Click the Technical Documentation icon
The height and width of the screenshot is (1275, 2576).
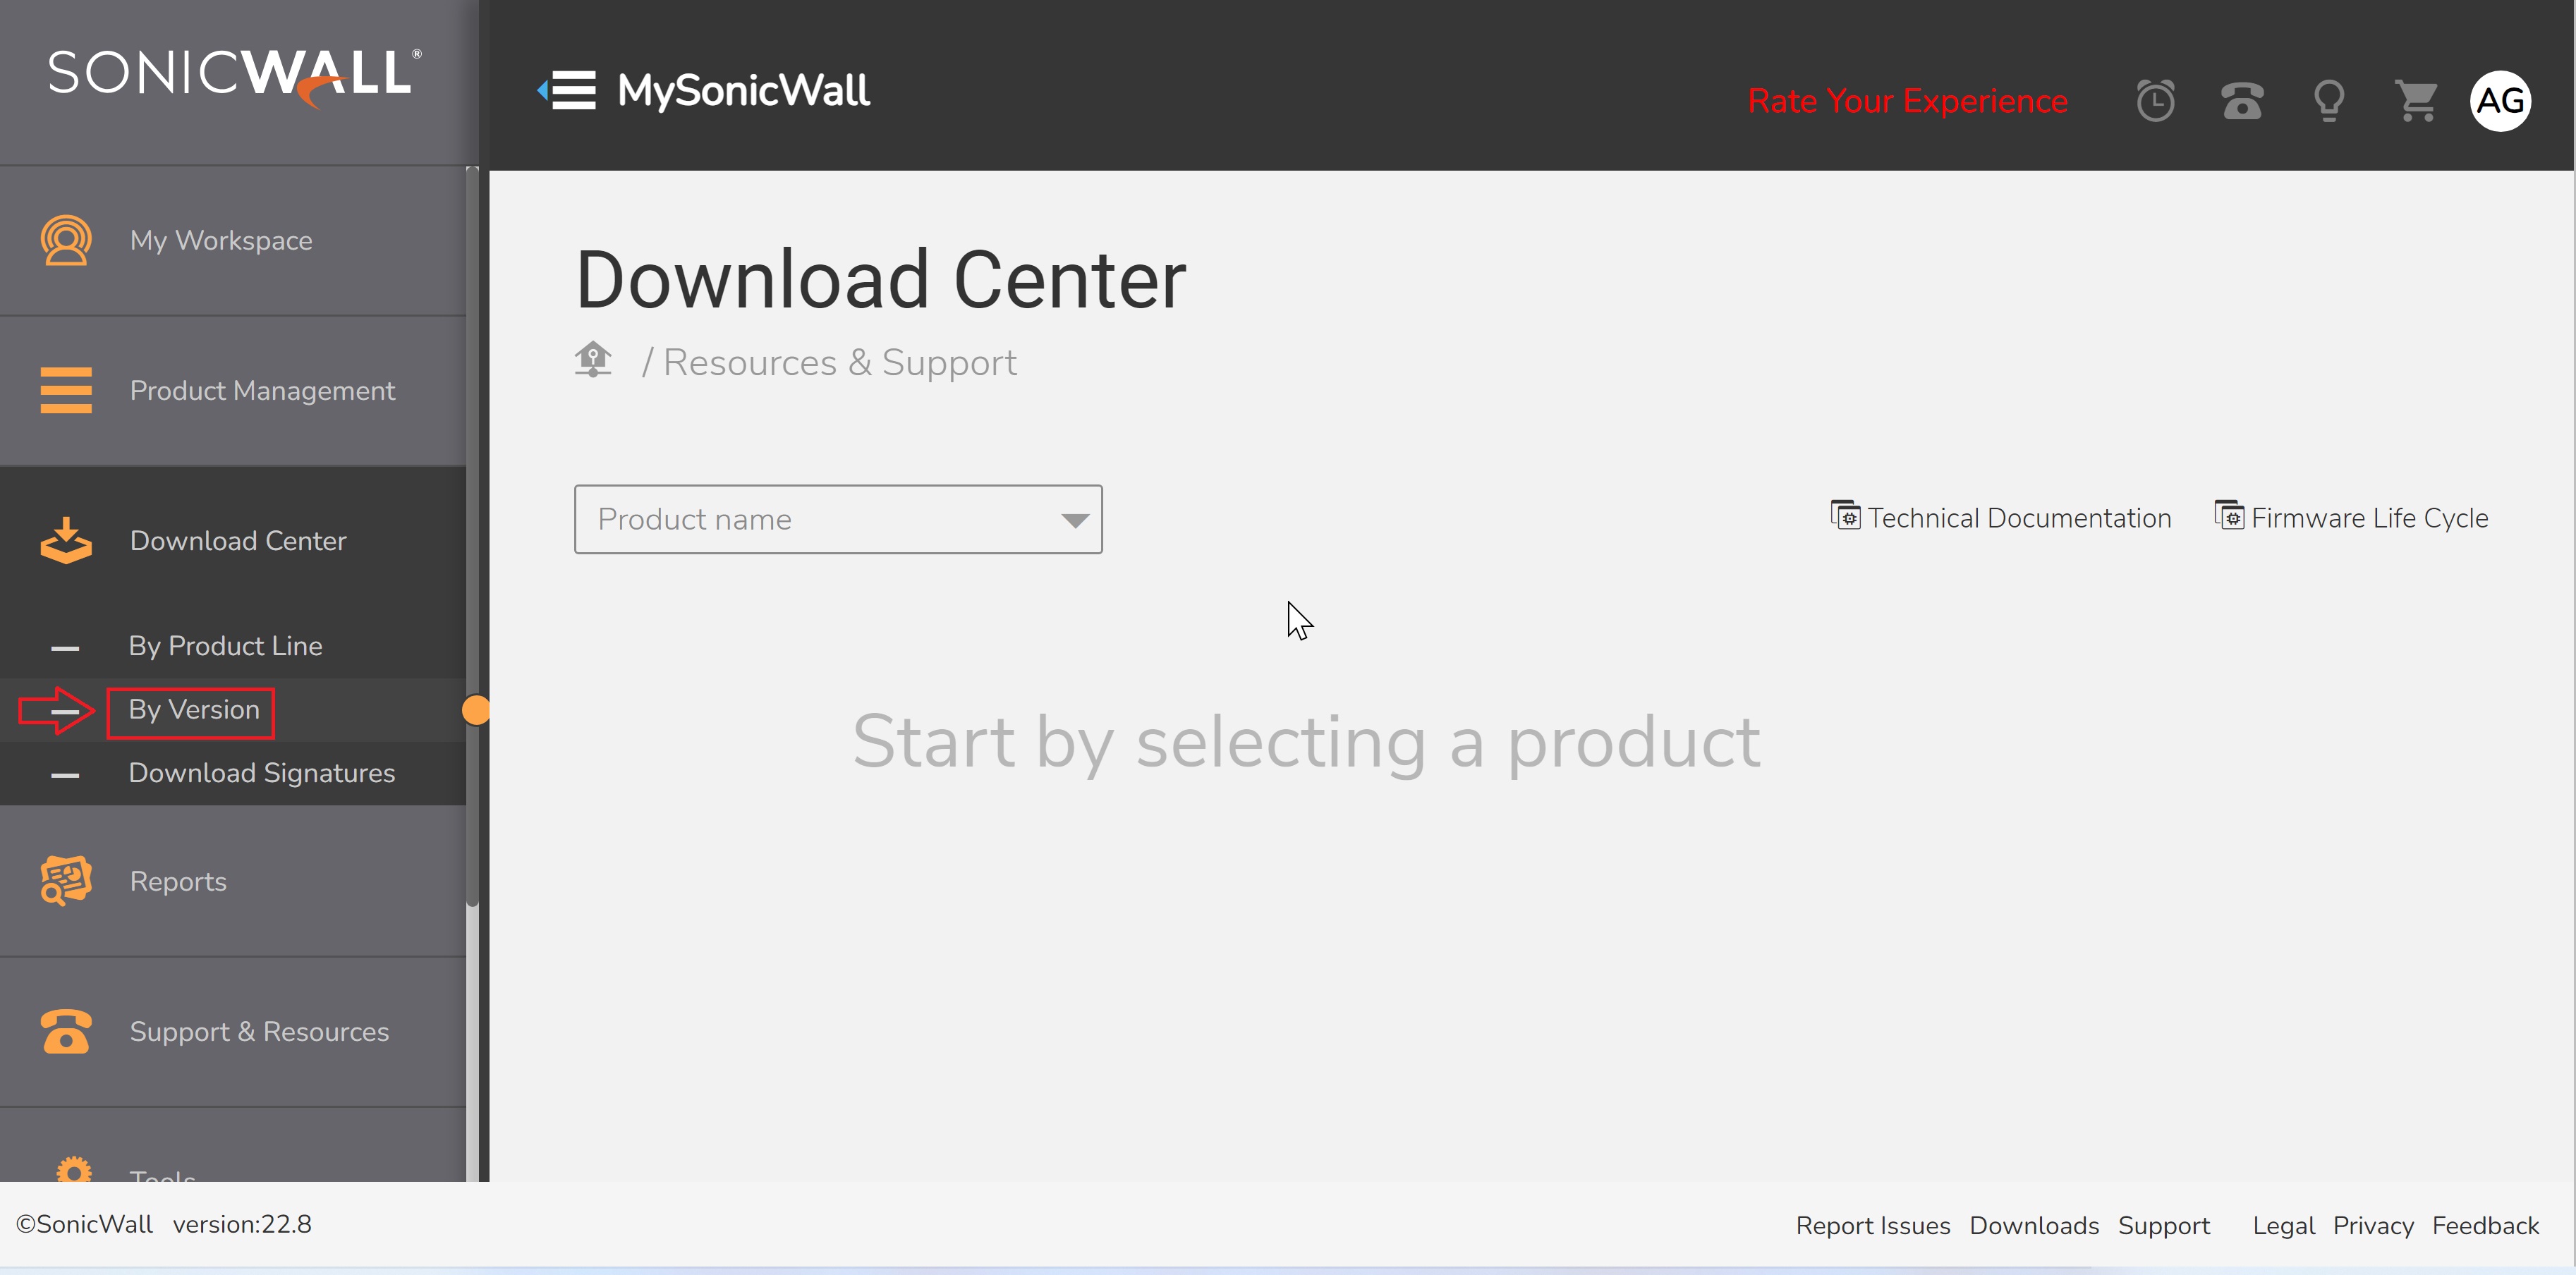tap(1845, 516)
